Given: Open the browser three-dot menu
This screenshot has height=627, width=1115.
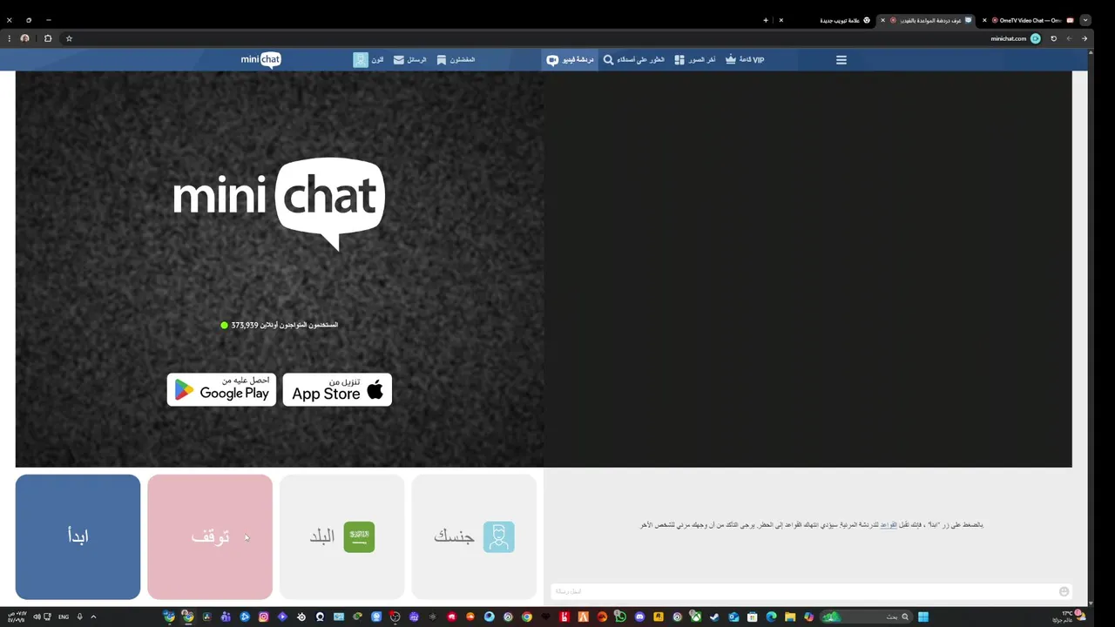Looking at the screenshot, I should (x=9, y=38).
